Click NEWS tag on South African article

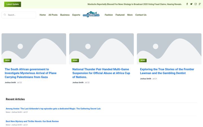7,60
